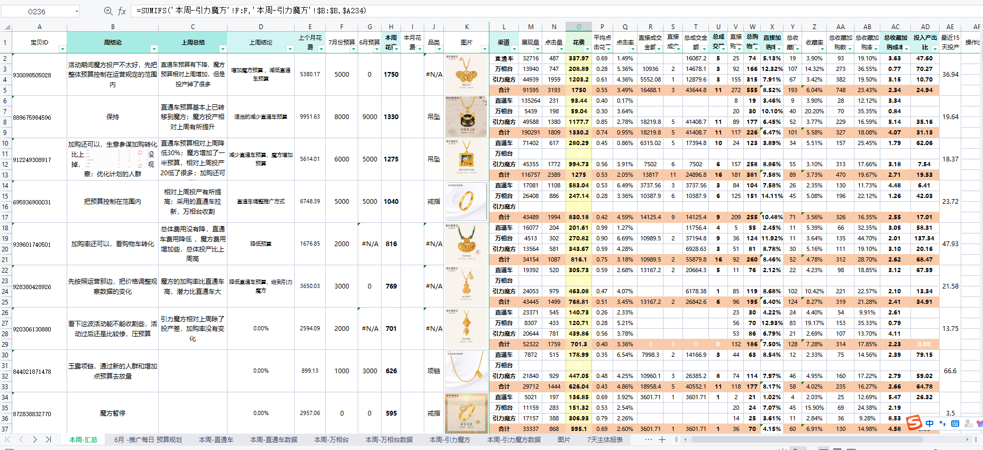Open the Name Box dropdown arrow
The width and height of the screenshot is (983, 450).
click(x=77, y=11)
